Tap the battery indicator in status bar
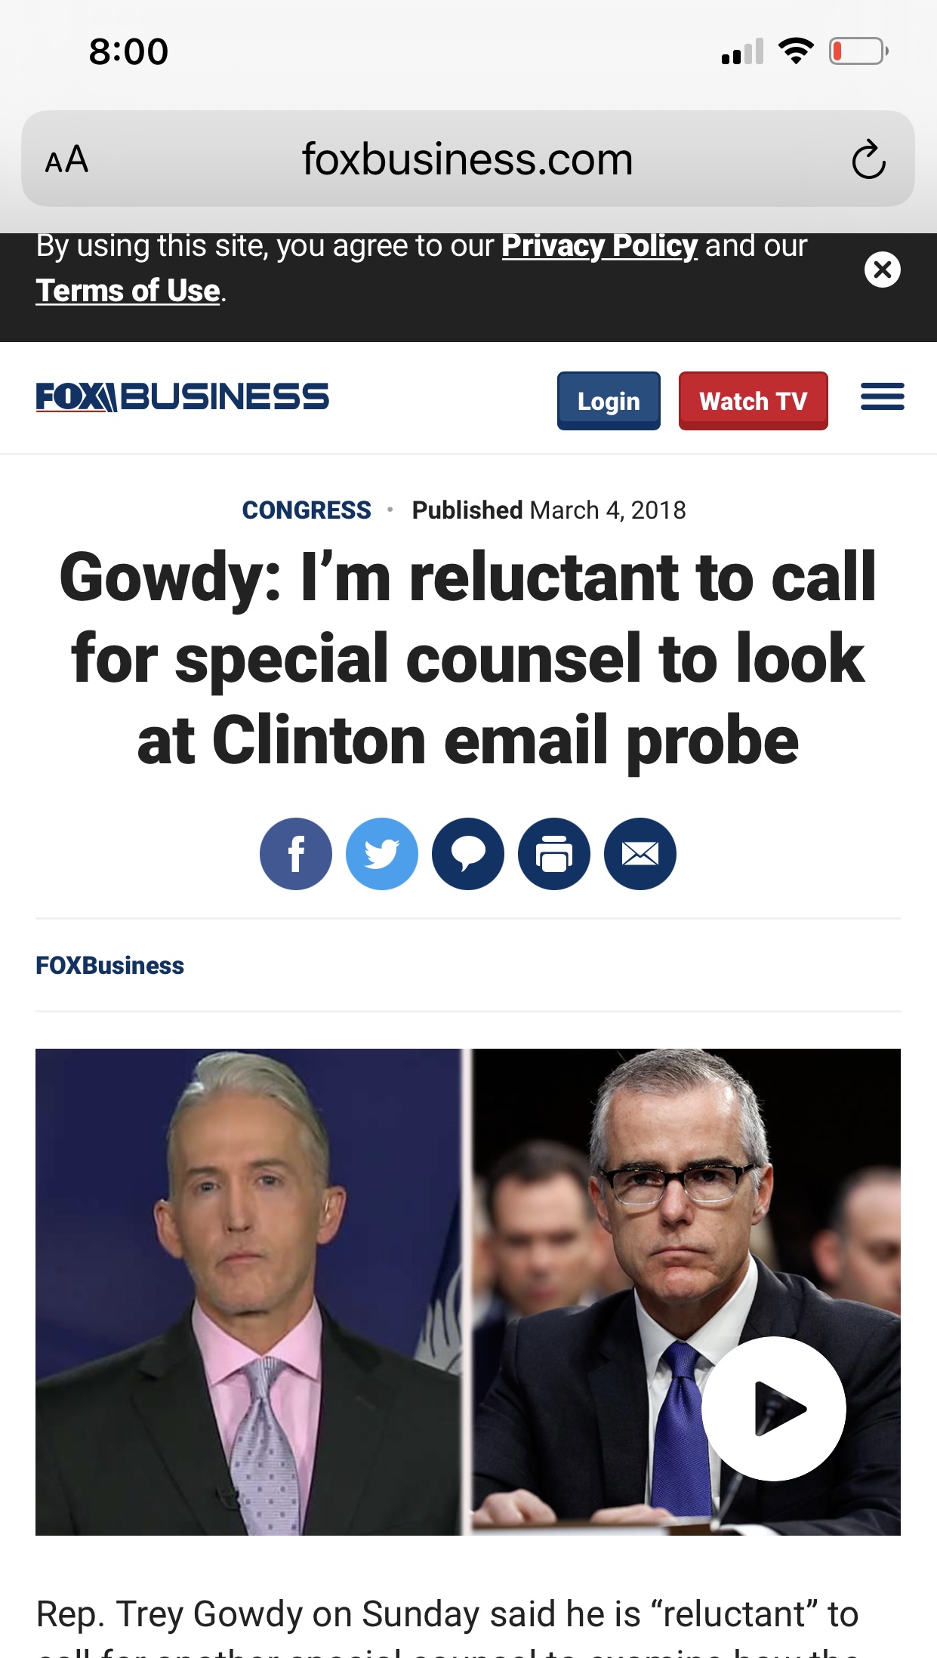 tap(858, 51)
